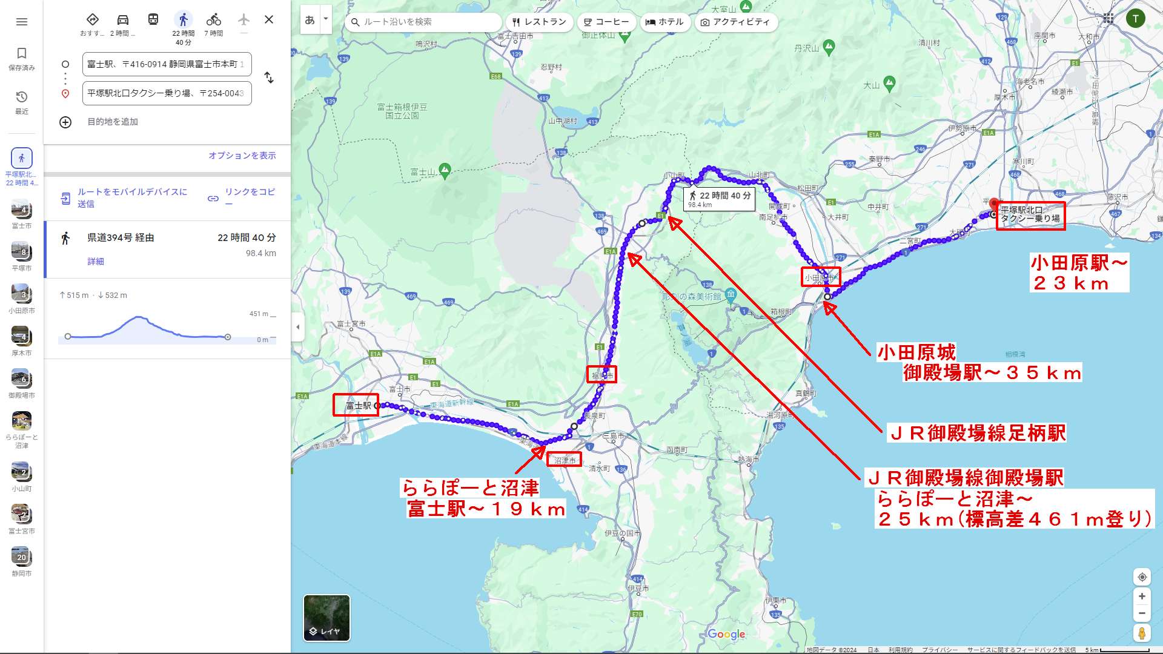Open recent walking route 平塚駅北口 shortcut
Viewport: 1163px width, 654px height.
tap(22, 167)
